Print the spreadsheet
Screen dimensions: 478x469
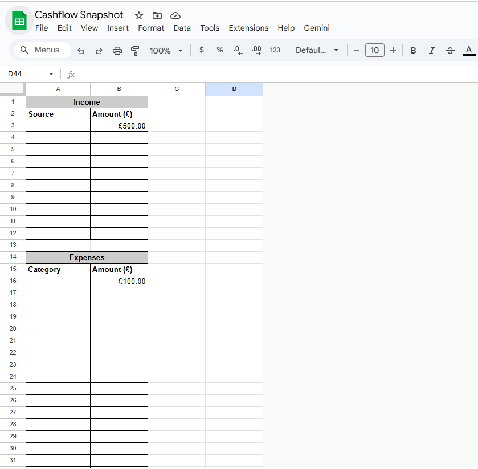tap(117, 51)
